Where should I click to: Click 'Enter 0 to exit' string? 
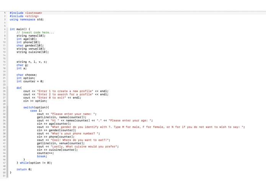(x=51, y=98)
